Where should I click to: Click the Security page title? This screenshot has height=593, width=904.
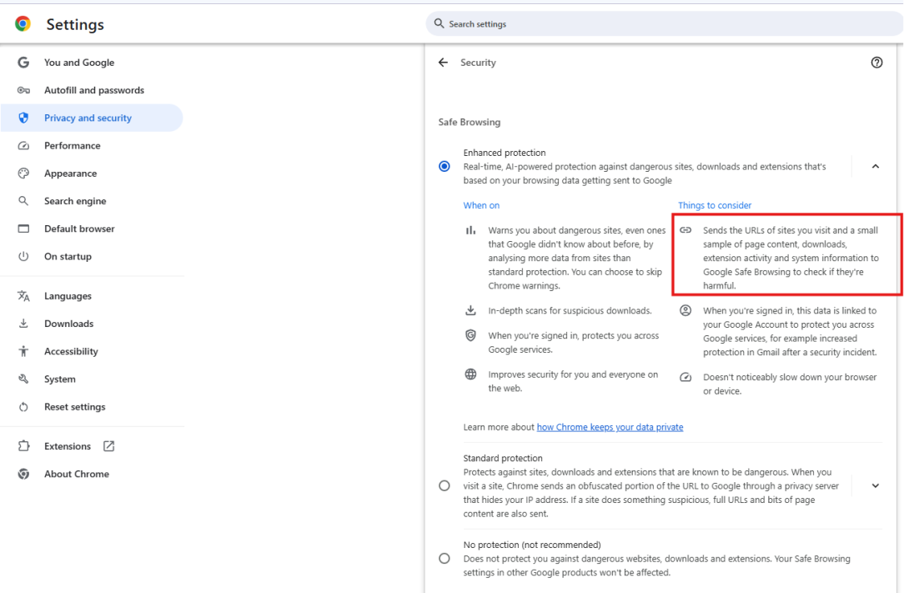pyautogui.click(x=478, y=63)
